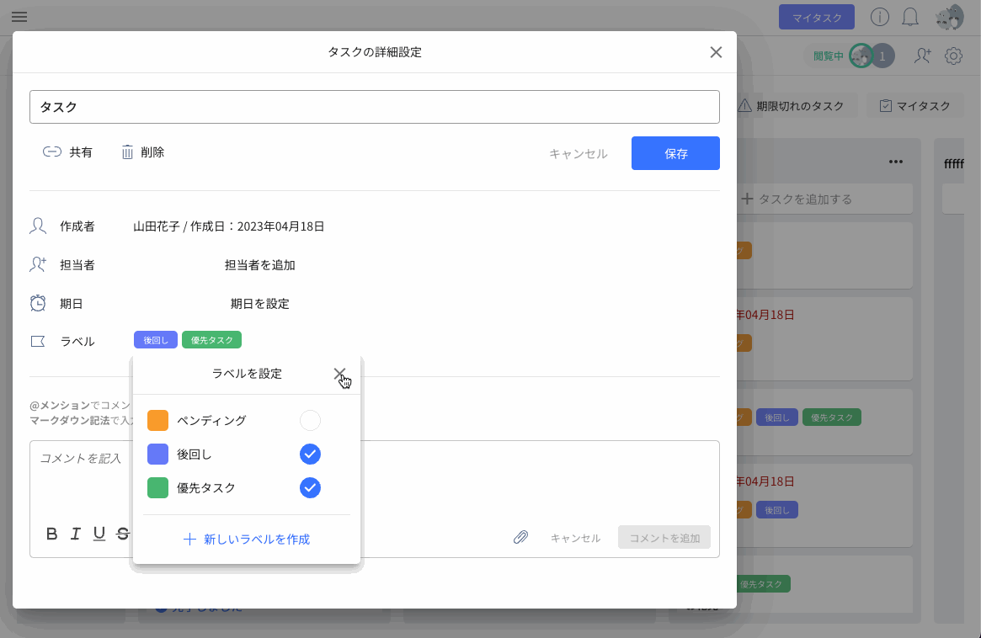Toggle underline text formatting
The width and height of the screenshot is (981, 638).
(x=99, y=533)
